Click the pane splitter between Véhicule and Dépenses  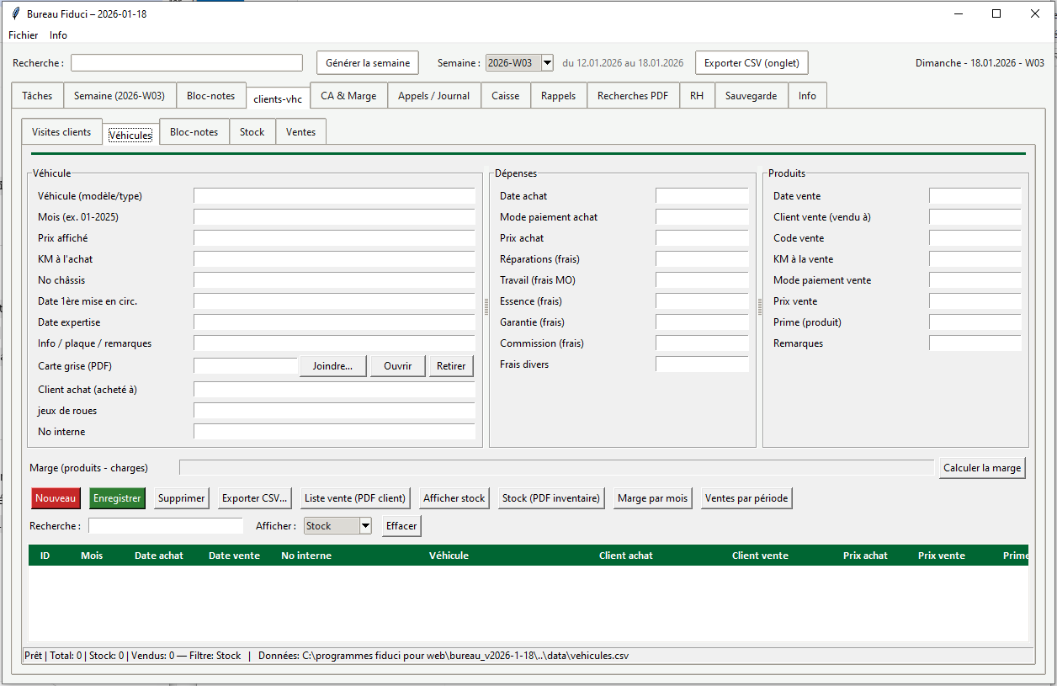pyautogui.click(x=486, y=306)
